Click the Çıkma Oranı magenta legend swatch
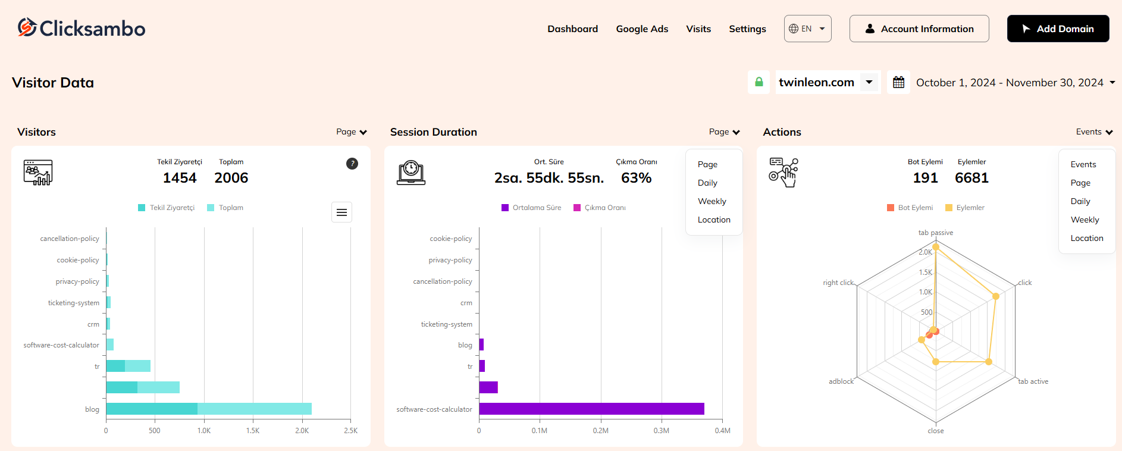 (577, 208)
